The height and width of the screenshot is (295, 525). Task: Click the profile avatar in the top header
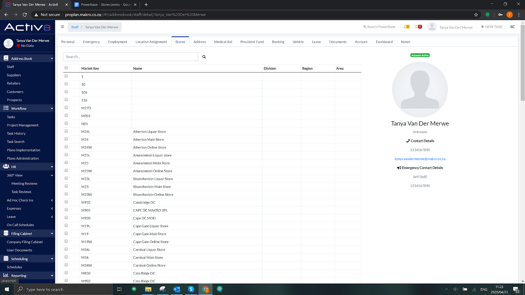coord(432,27)
